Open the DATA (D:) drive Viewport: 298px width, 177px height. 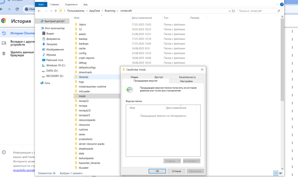50,71
